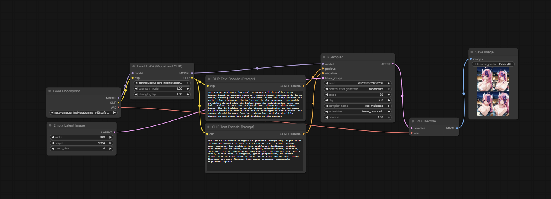Click the CONDITIONING output of the high quality prompt node
Screen dimensions: 551x199
303,86
